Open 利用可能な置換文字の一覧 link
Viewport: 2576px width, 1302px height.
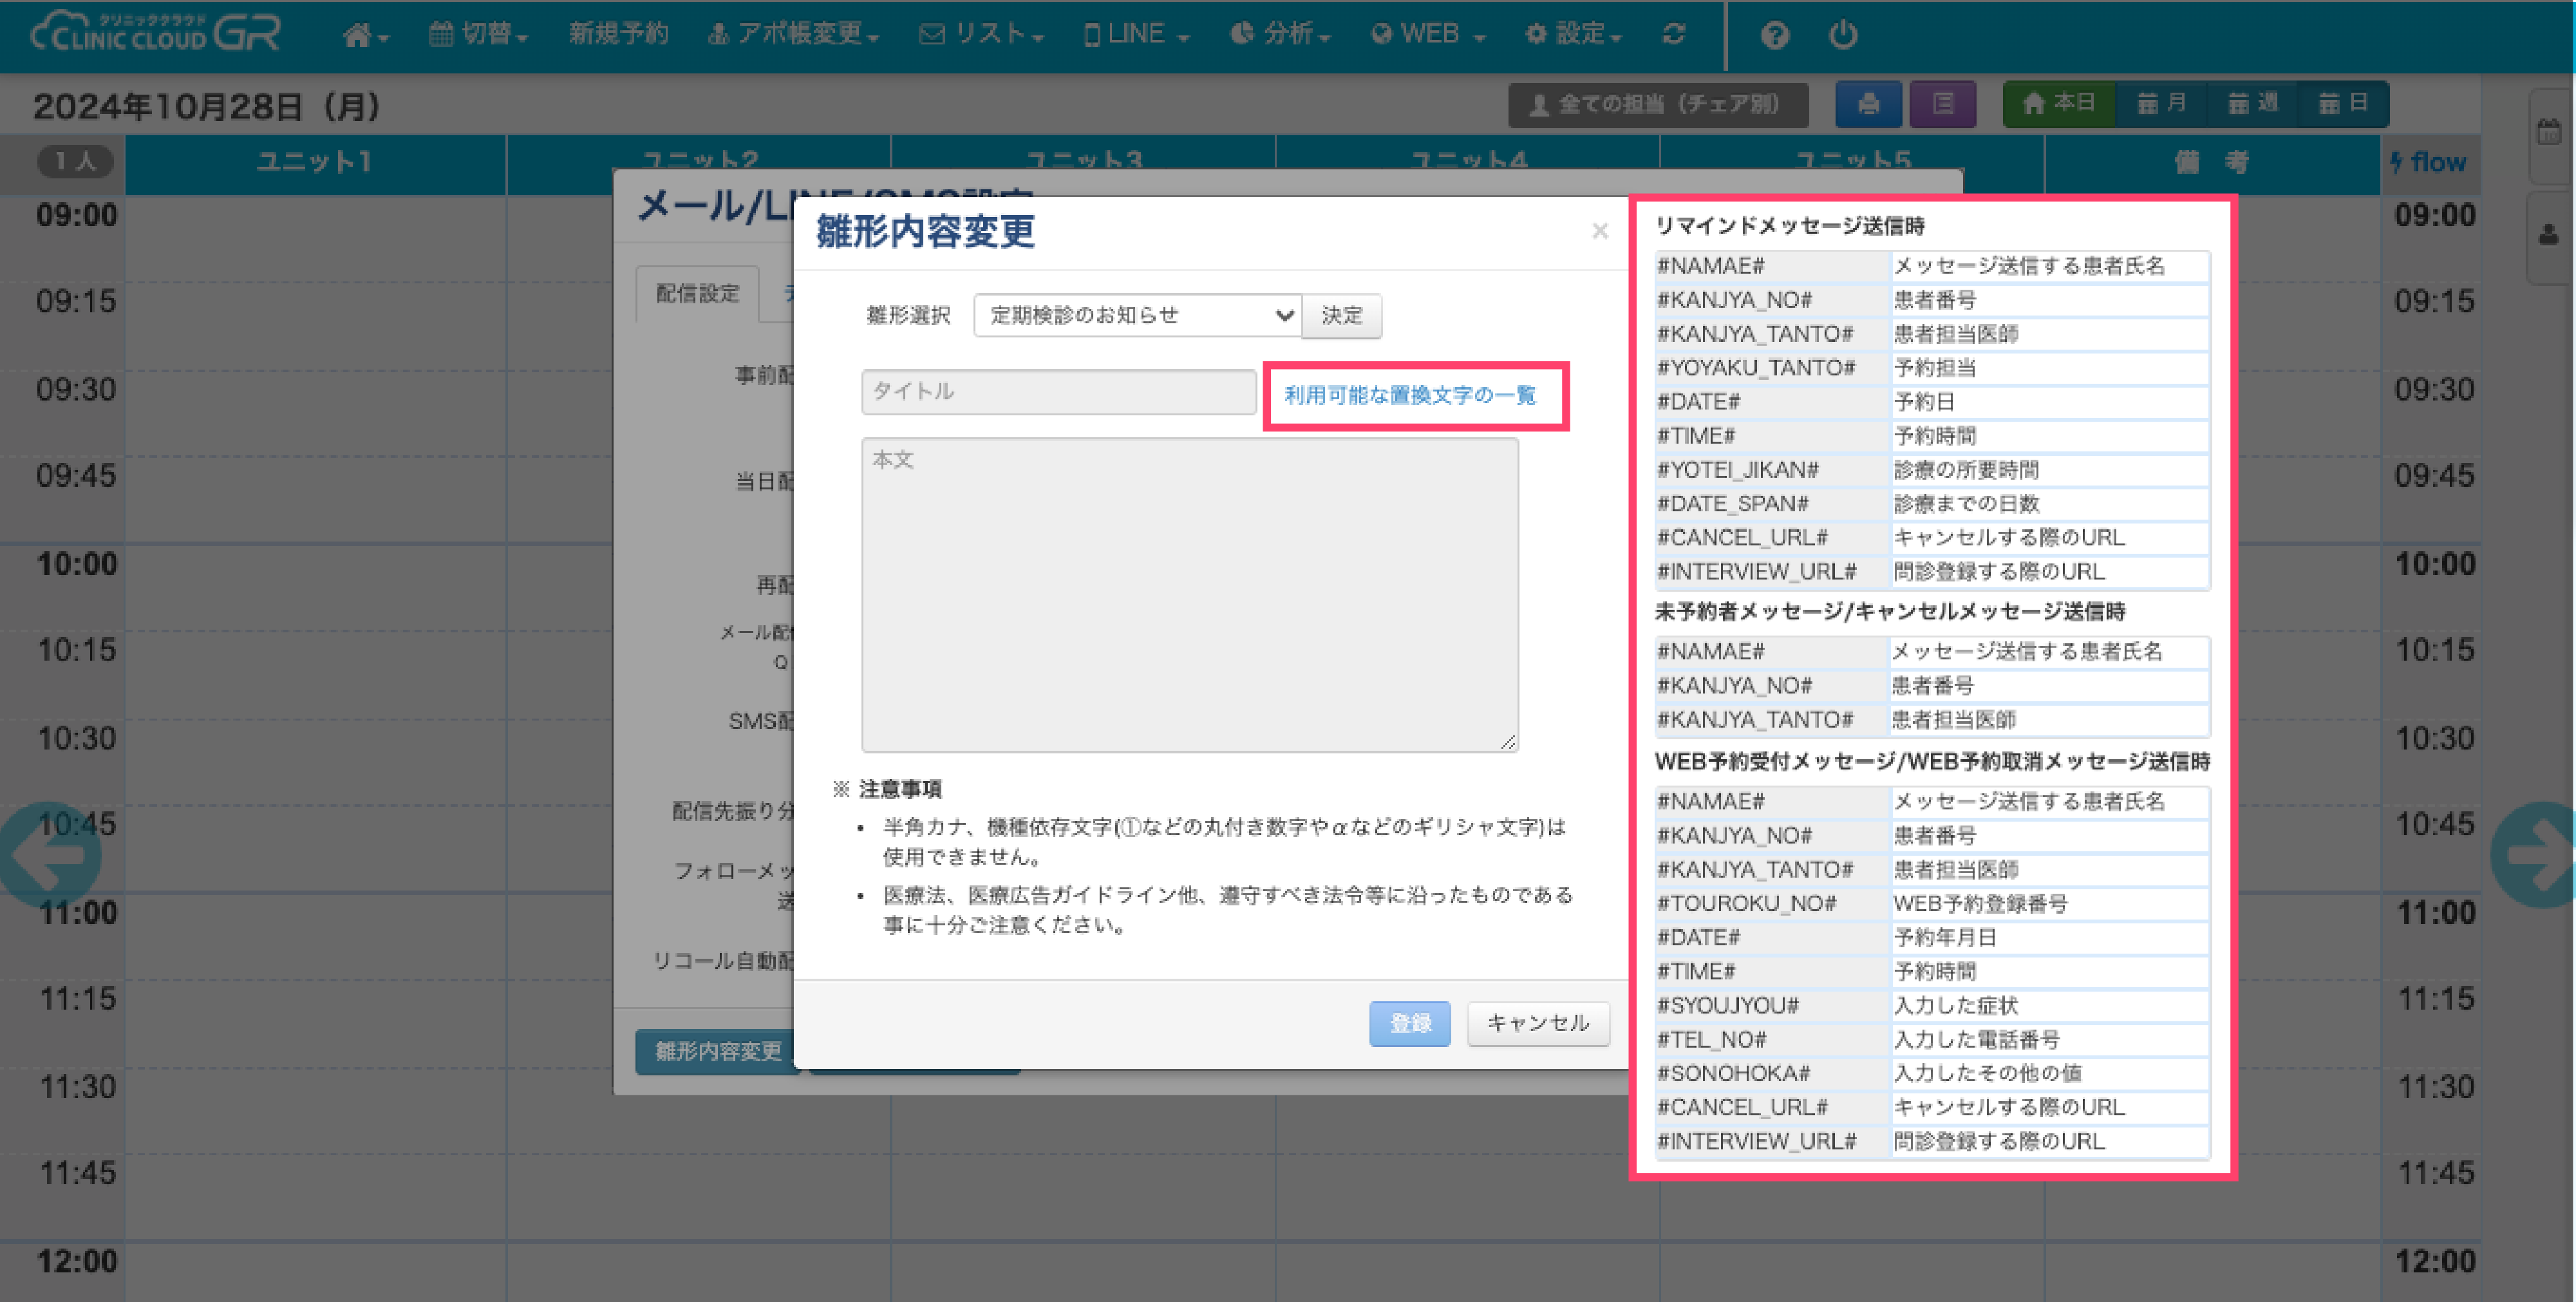tap(1409, 396)
